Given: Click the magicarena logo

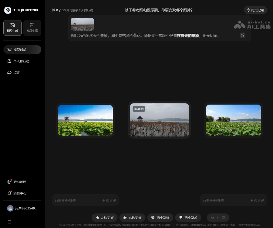Looking at the screenshot, I should click(x=21, y=10).
